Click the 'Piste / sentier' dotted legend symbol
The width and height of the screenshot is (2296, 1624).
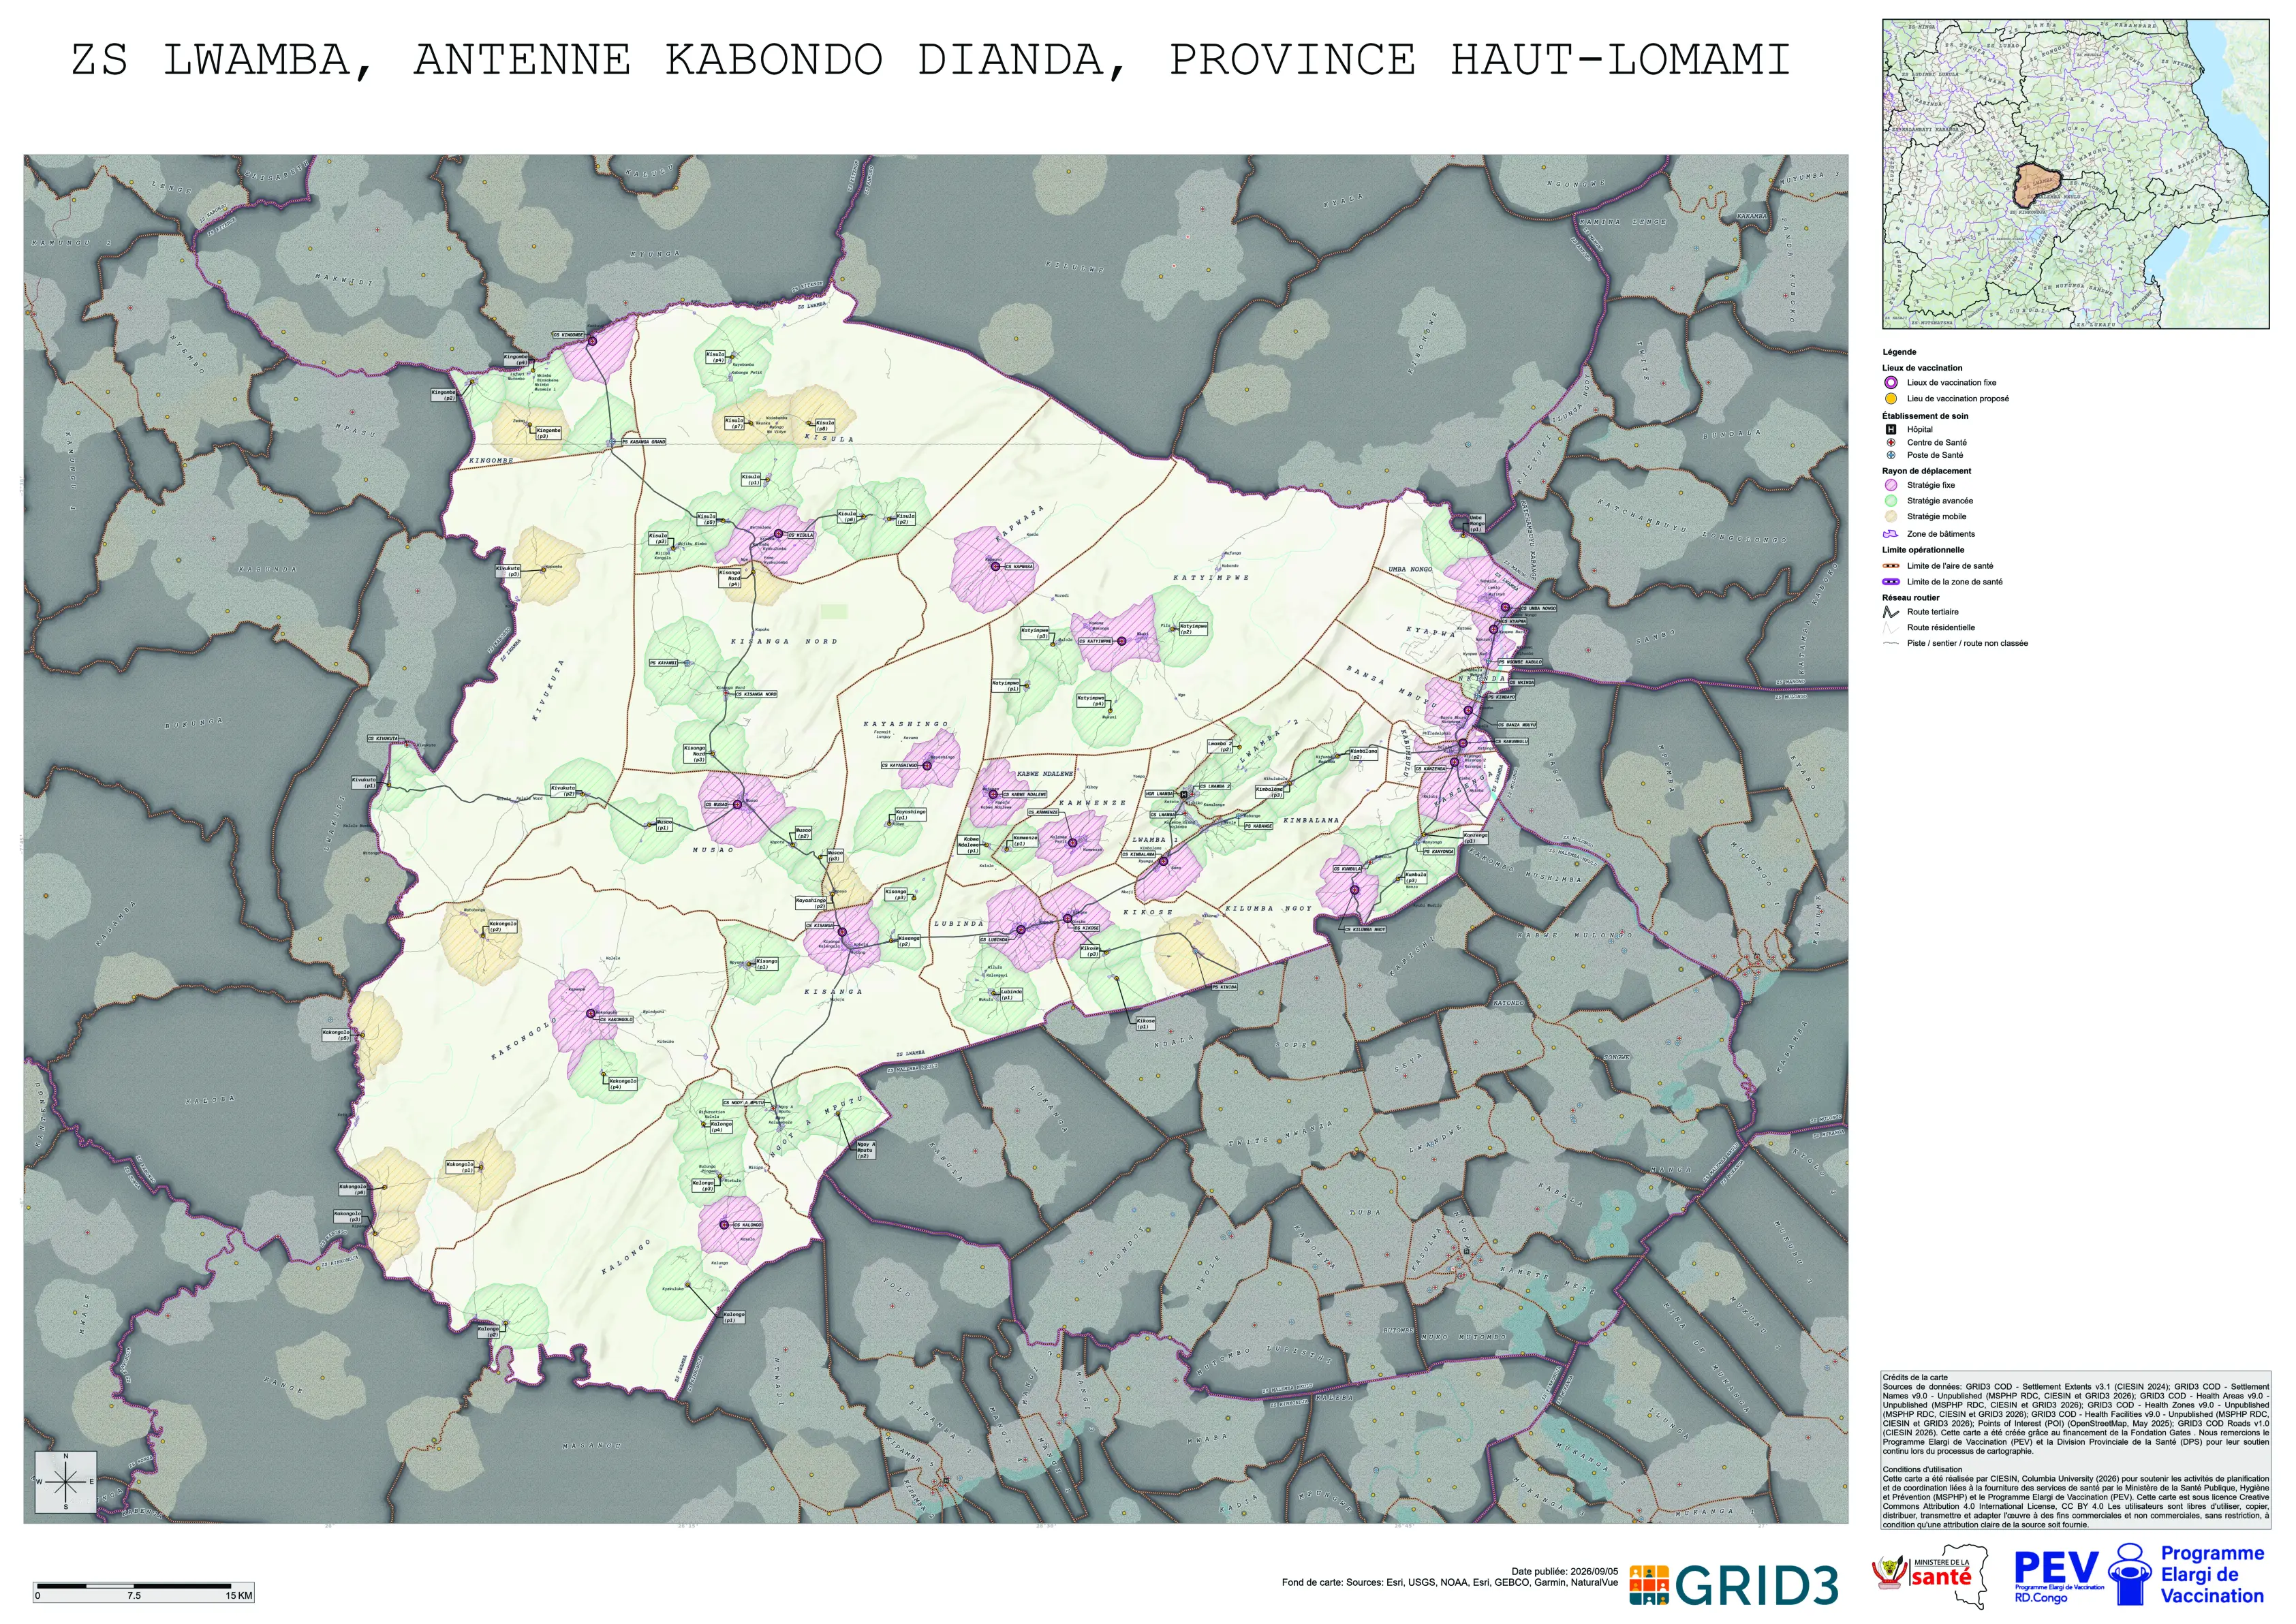[x=1891, y=644]
